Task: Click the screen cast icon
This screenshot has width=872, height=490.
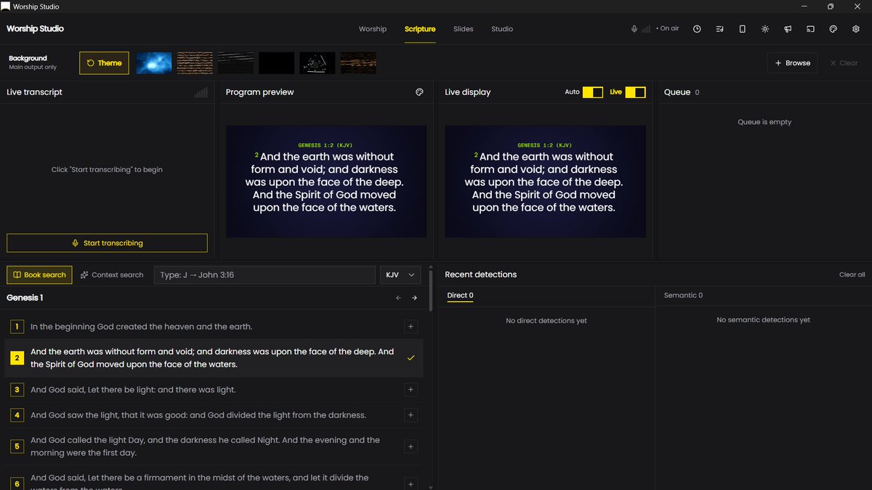Action: [810, 29]
